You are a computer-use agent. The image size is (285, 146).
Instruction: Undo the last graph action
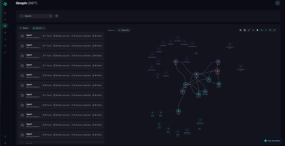point(262,30)
